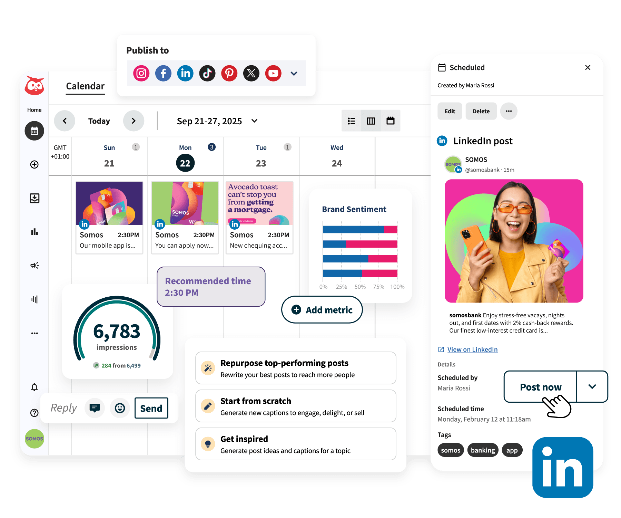Screen dimensions: 621x518
Task: Click the Add metric button
Action: [322, 310]
